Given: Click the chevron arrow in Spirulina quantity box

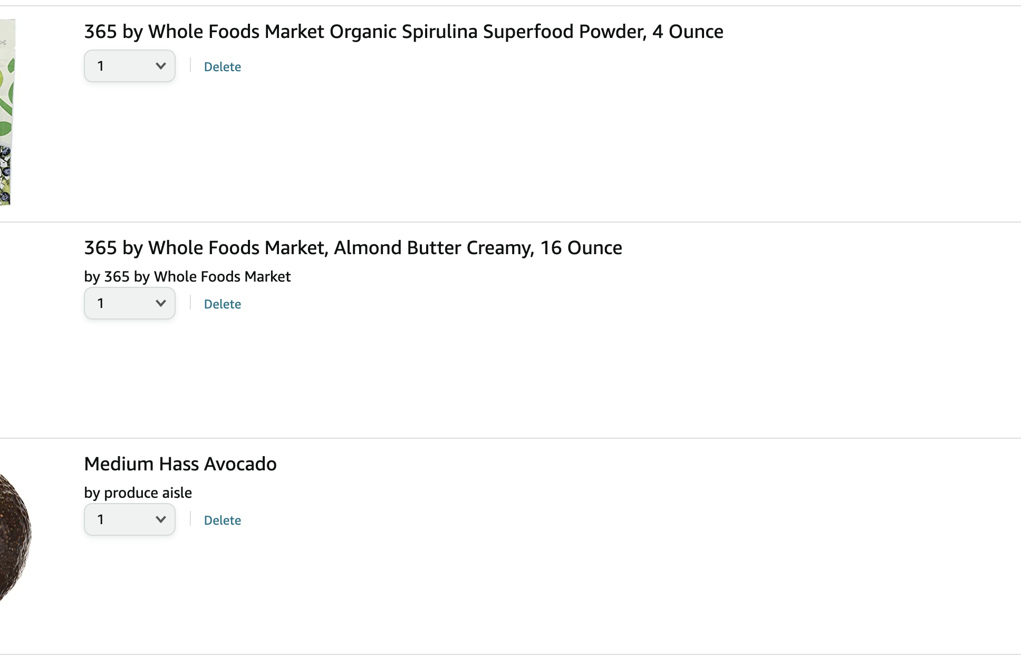Looking at the screenshot, I should point(161,66).
